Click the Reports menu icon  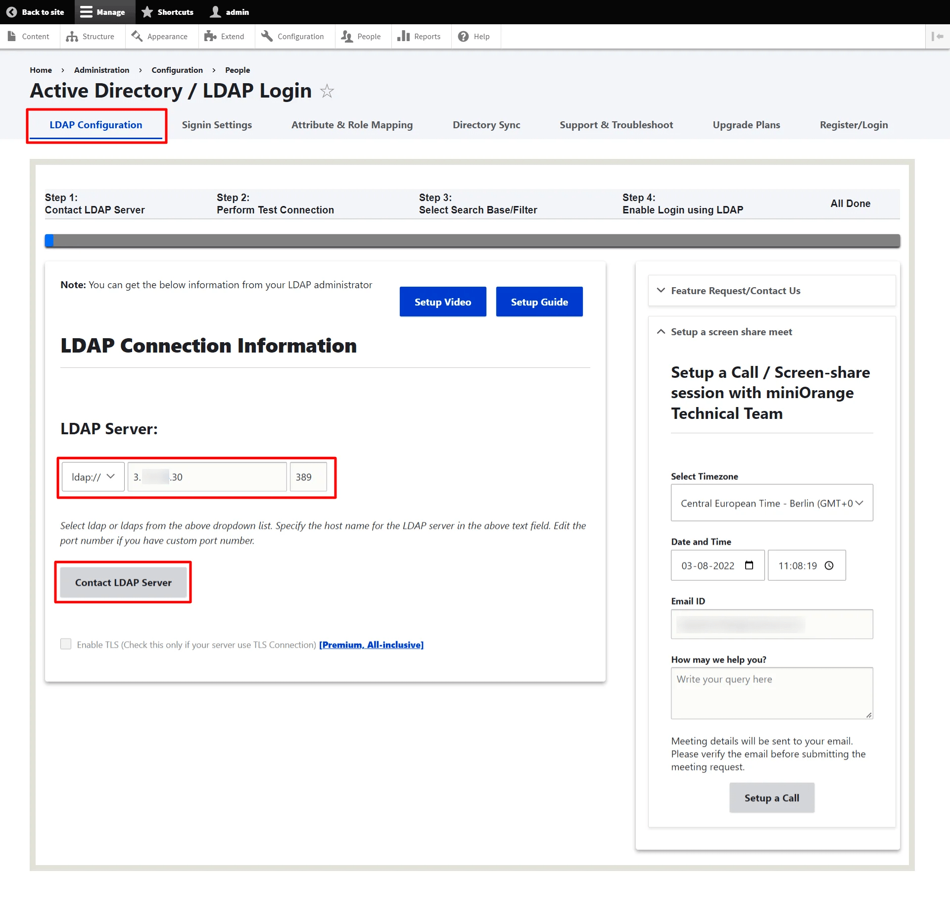pyautogui.click(x=404, y=37)
